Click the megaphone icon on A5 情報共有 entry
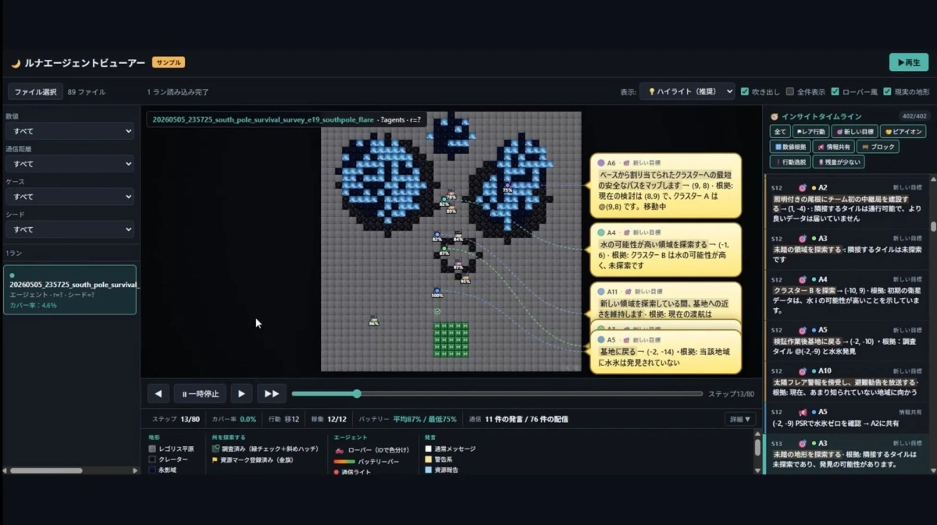The height and width of the screenshot is (525, 937). [802, 412]
